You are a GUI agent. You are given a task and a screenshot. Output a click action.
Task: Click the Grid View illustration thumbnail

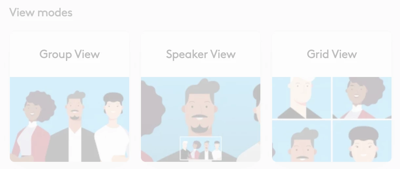[x=332, y=119]
